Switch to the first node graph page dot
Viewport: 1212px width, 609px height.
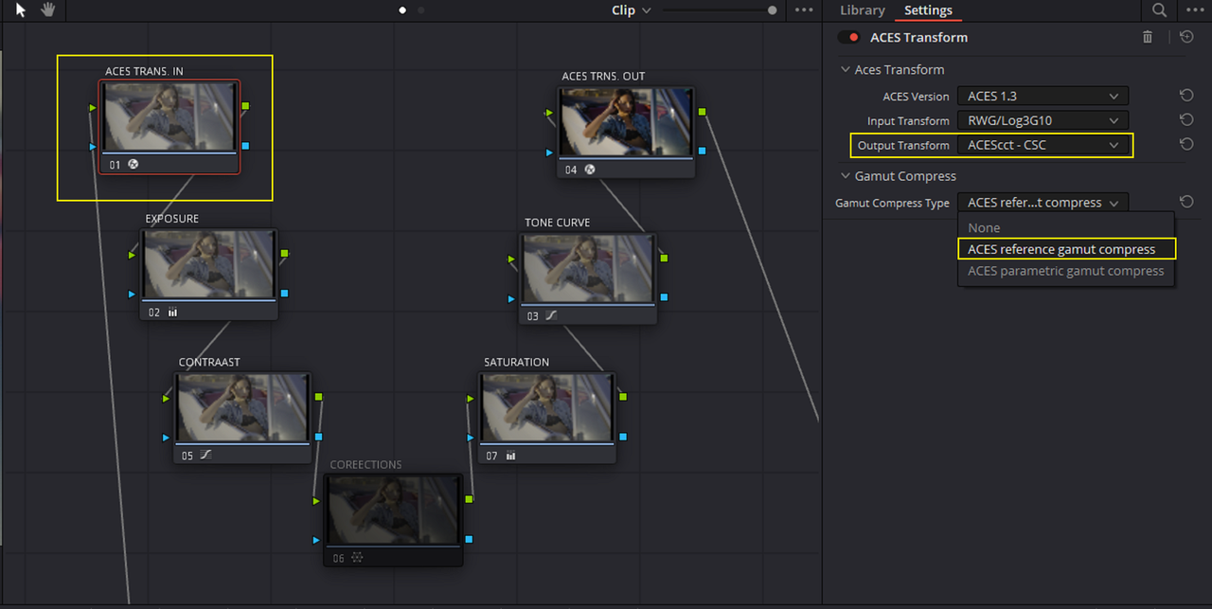coord(402,10)
